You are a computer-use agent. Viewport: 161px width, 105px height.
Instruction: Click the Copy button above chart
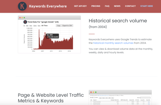(58, 26)
